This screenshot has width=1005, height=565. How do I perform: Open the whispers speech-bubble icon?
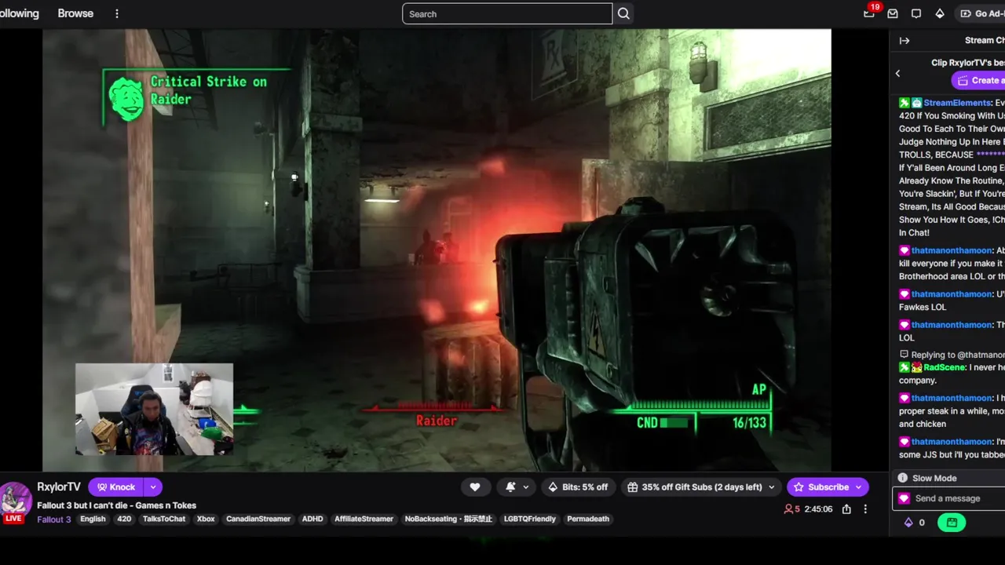pos(916,13)
